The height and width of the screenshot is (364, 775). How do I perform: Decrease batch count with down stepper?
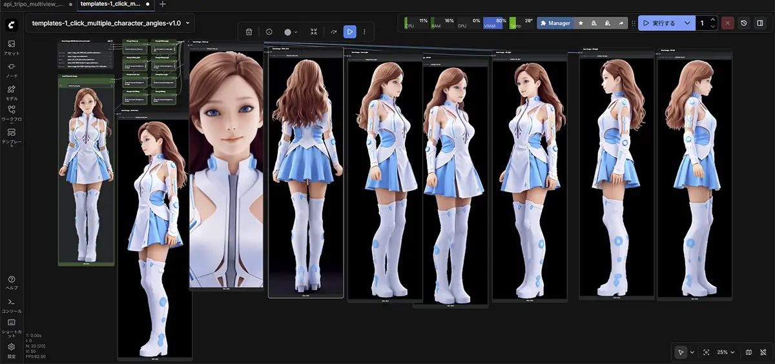point(712,27)
